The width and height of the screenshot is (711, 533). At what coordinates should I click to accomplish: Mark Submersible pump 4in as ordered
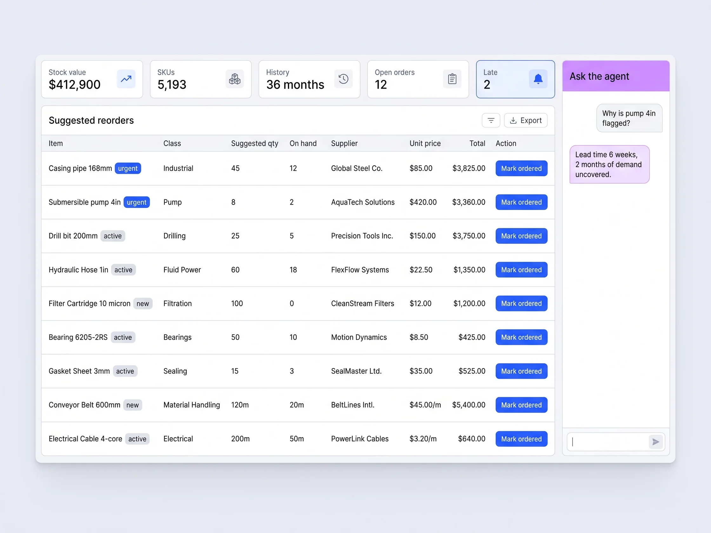(522, 202)
